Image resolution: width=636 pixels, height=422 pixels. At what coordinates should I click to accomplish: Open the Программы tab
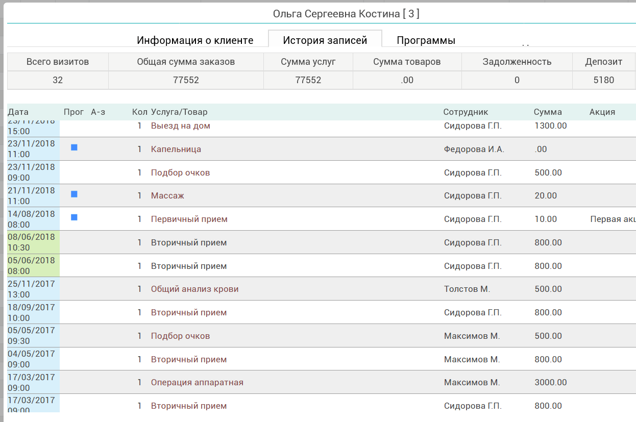click(x=426, y=40)
